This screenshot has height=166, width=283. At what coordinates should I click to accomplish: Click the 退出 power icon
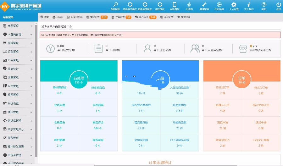279,4
